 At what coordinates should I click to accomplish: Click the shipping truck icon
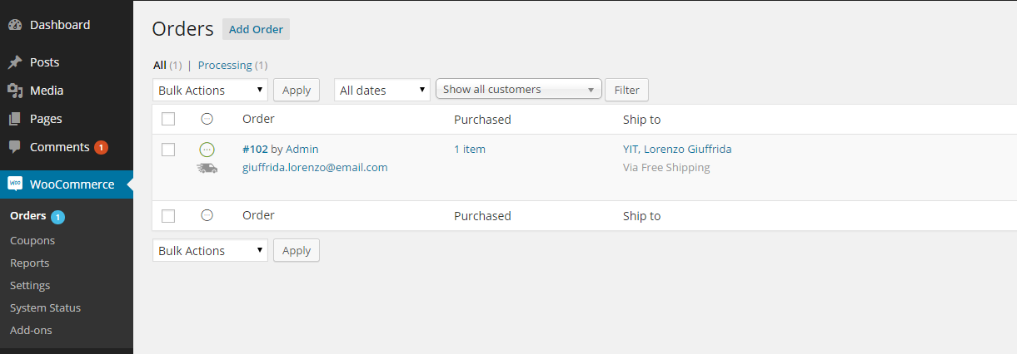click(207, 168)
